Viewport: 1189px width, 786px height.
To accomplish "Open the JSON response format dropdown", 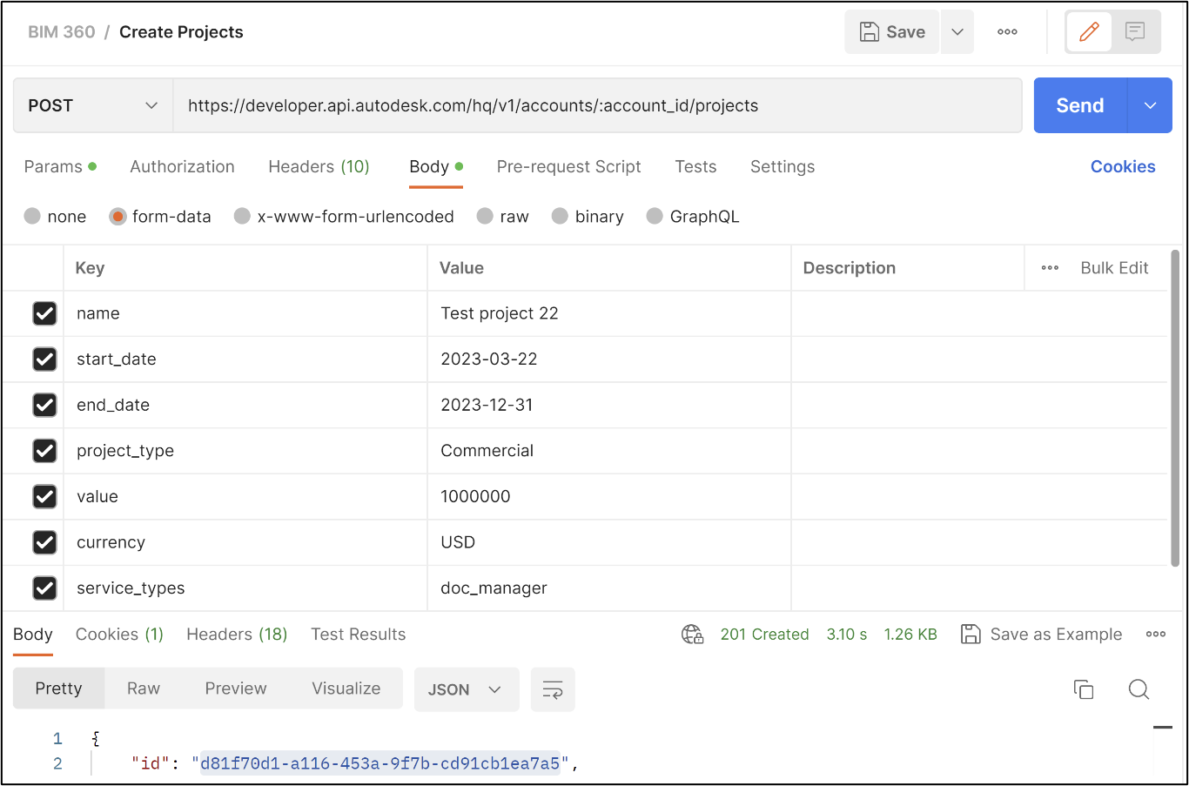I will (x=467, y=689).
